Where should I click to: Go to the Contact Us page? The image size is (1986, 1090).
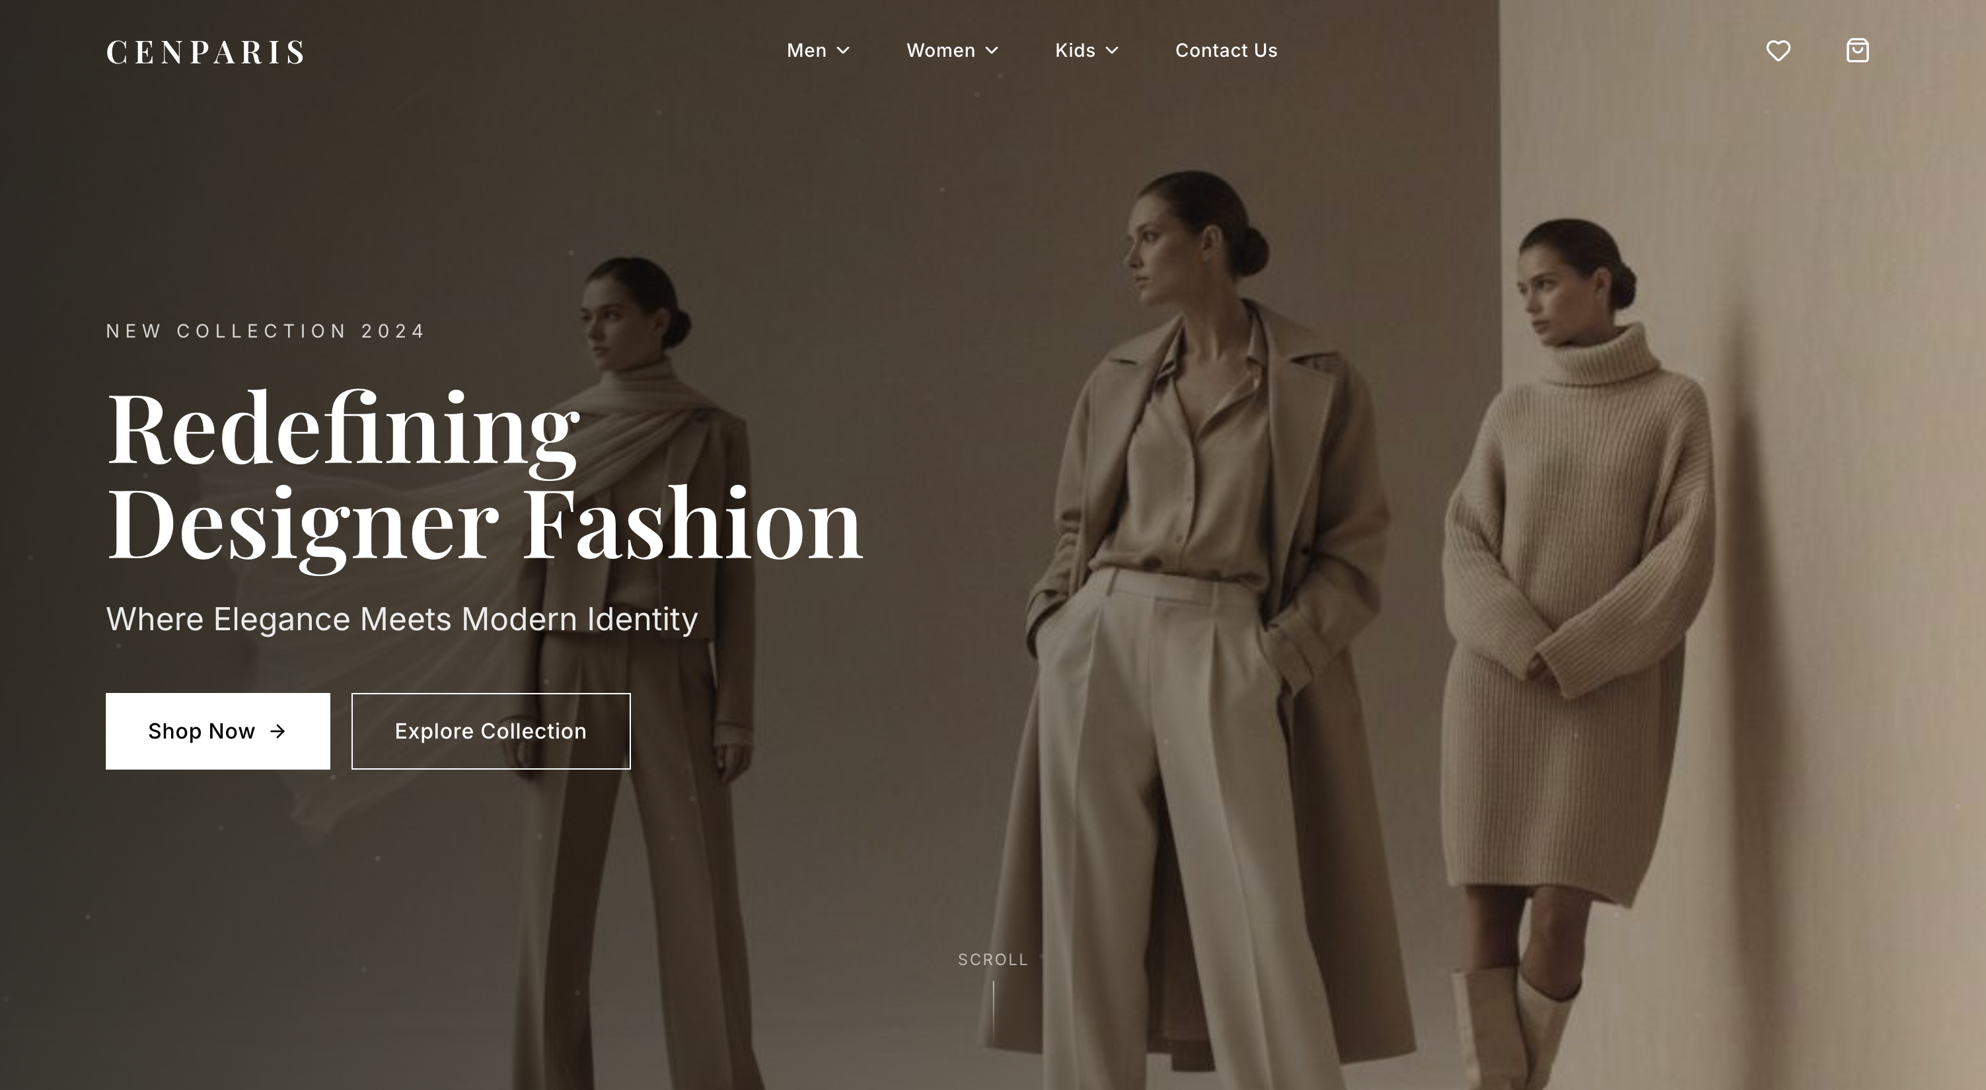point(1226,50)
